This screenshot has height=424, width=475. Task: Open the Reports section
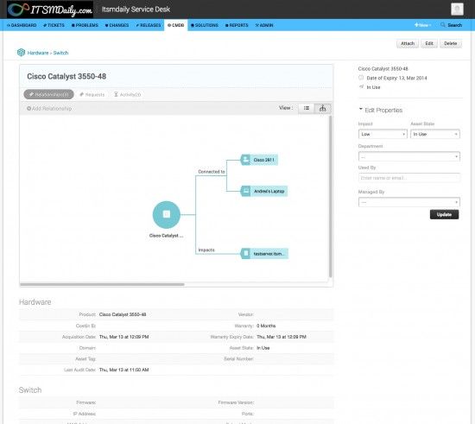coord(237,25)
